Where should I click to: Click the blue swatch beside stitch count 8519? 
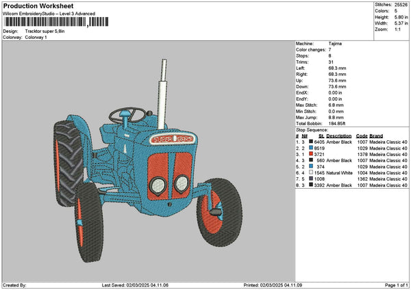(311, 148)
